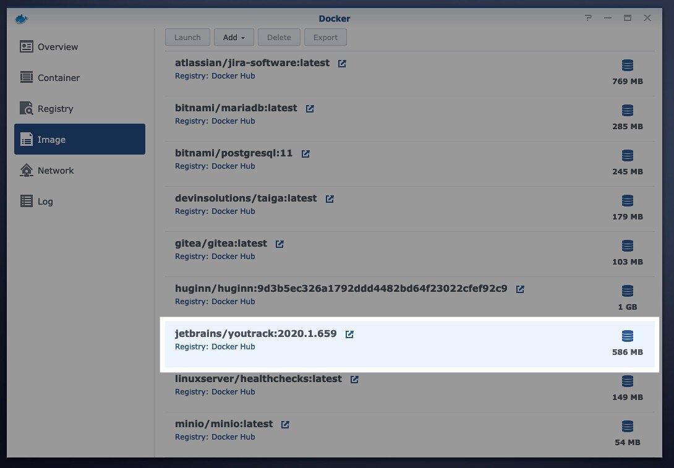Select the bitnami/mariadb:latest image name
The image size is (674, 468).
click(236, 108)
